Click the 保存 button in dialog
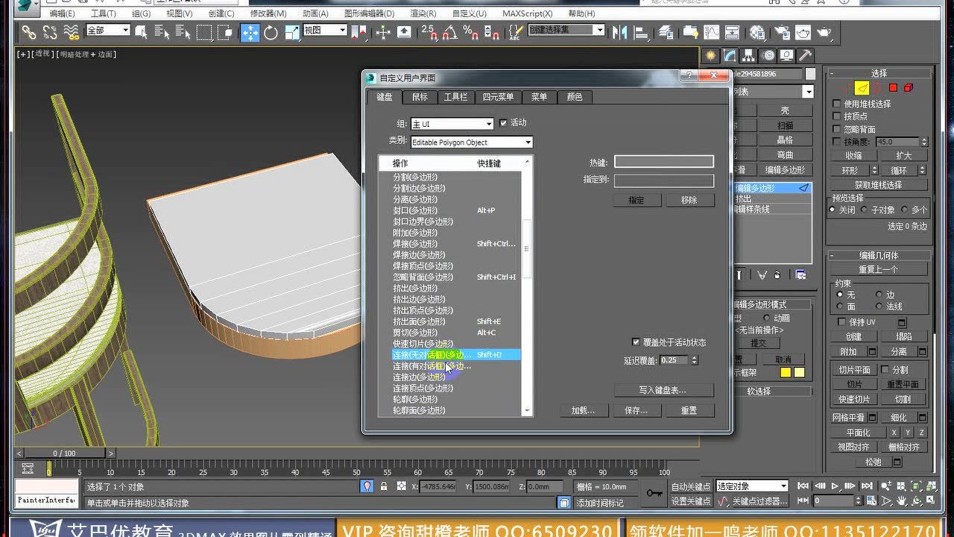Image resolution: width=954 pixels, height=537 pixels. tap(636, 410)
